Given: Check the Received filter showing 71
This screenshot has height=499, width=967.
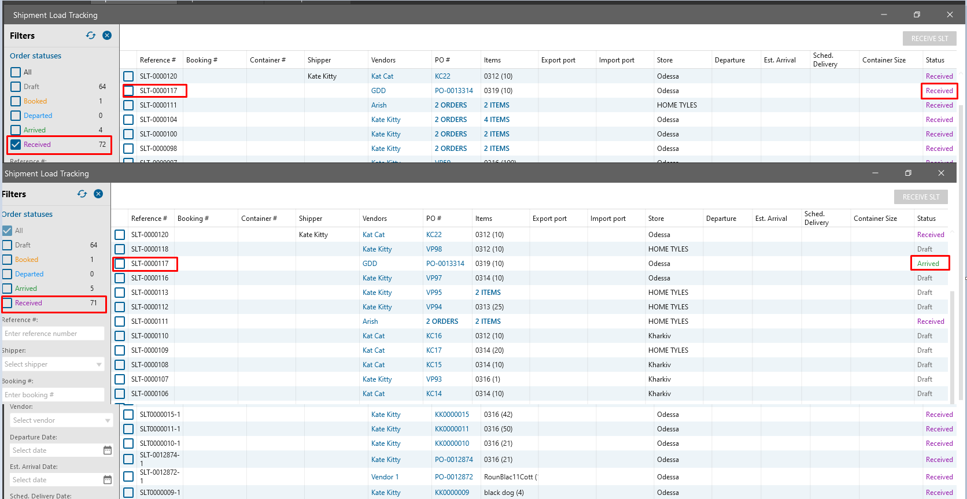Looking at the screenshot, I should coord(7,303).
